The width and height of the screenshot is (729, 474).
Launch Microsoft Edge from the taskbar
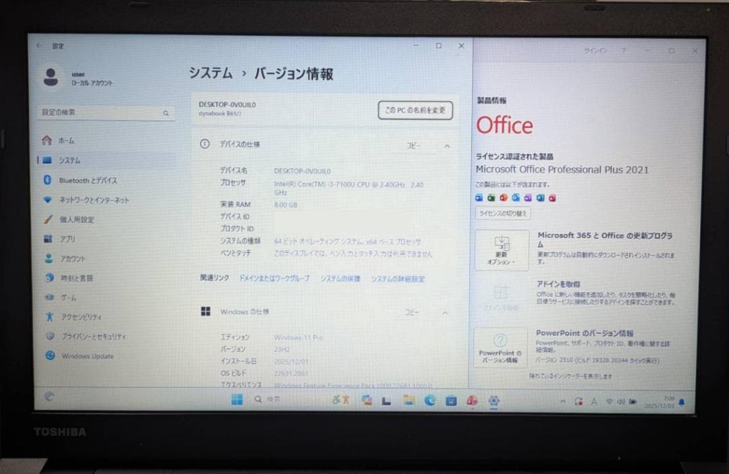click(429, 400)
